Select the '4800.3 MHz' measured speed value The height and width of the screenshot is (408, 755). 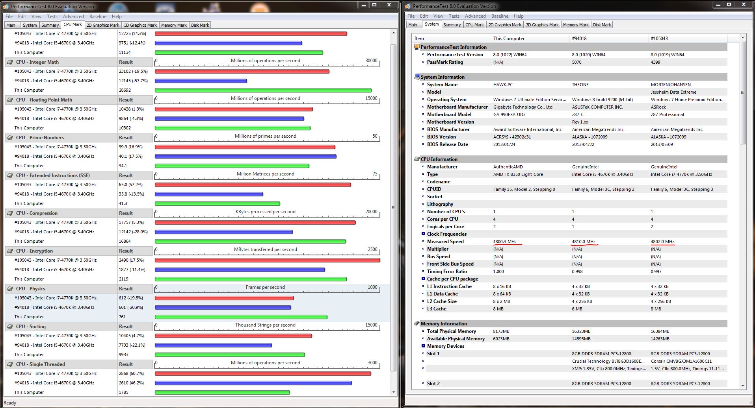coord(505,242)
